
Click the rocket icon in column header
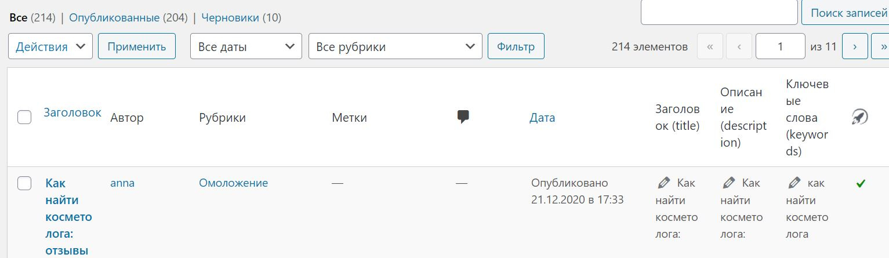pos(859,118)
